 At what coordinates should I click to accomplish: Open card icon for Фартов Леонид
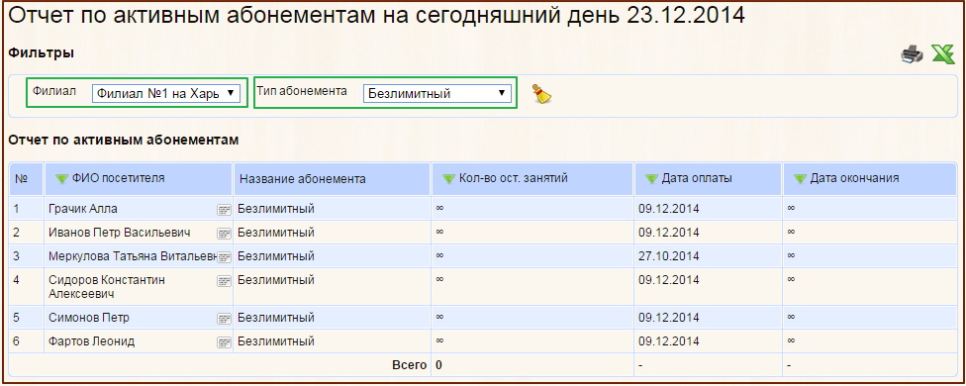point(224,342)
